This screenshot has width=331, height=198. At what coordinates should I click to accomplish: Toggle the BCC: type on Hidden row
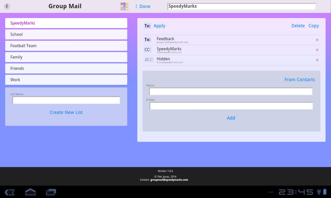coord(149,60)
